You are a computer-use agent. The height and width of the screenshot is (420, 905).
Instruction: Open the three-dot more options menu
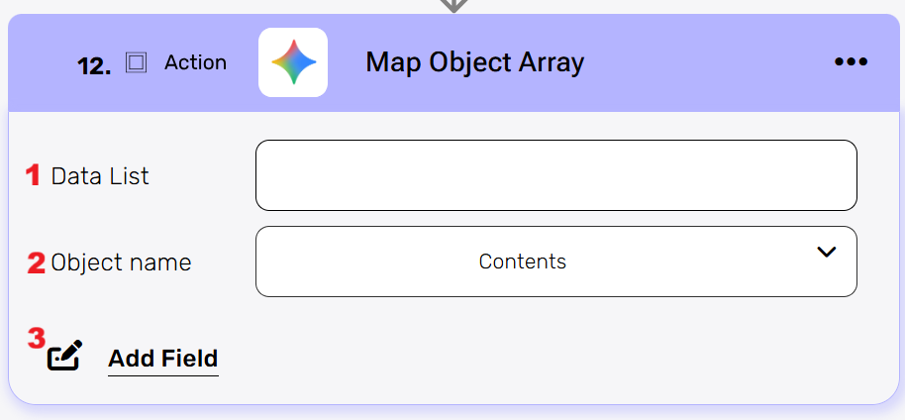(x=851, y=62)
